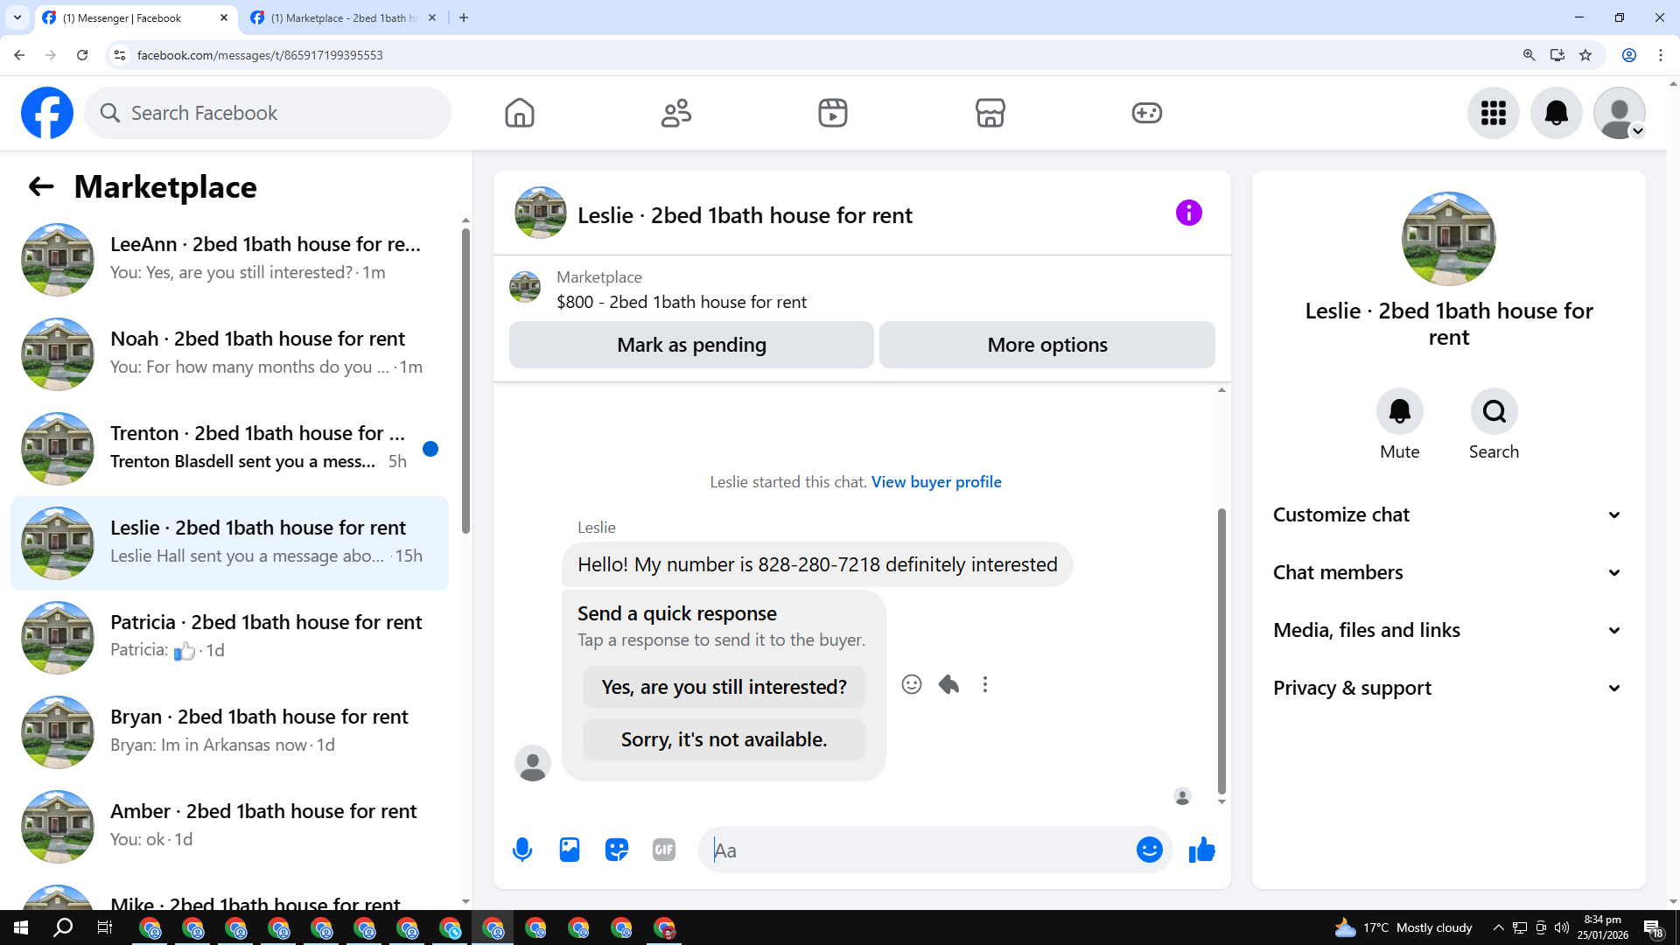
Task: Open more options for the quick response message
Action: (x=985, y=684)
